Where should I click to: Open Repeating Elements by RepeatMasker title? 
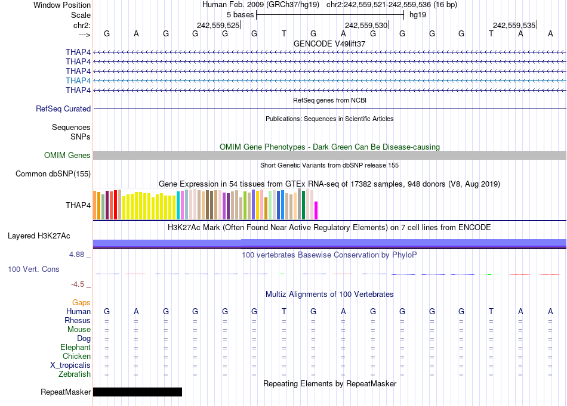click(x=329, y=383)
